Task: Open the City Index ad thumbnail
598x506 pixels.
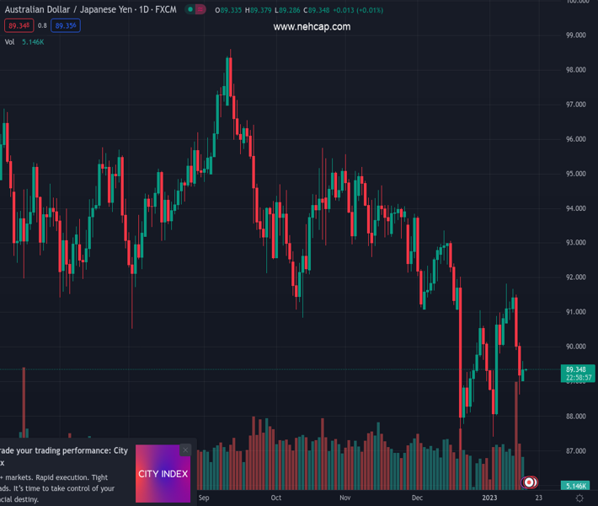Action: tap(163, 474)
